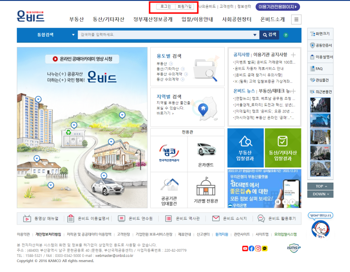
Task: Open the last recently viewed thumbnail
Action: 320,169
